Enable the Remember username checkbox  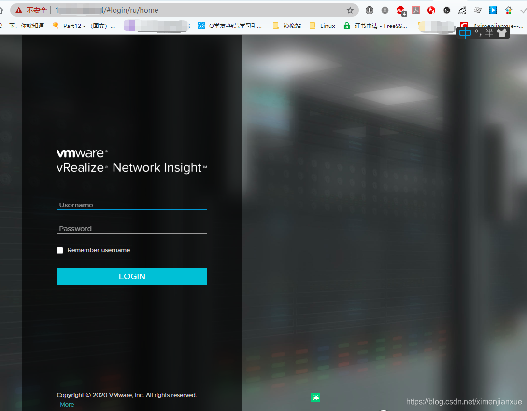[x=60, y=250]
